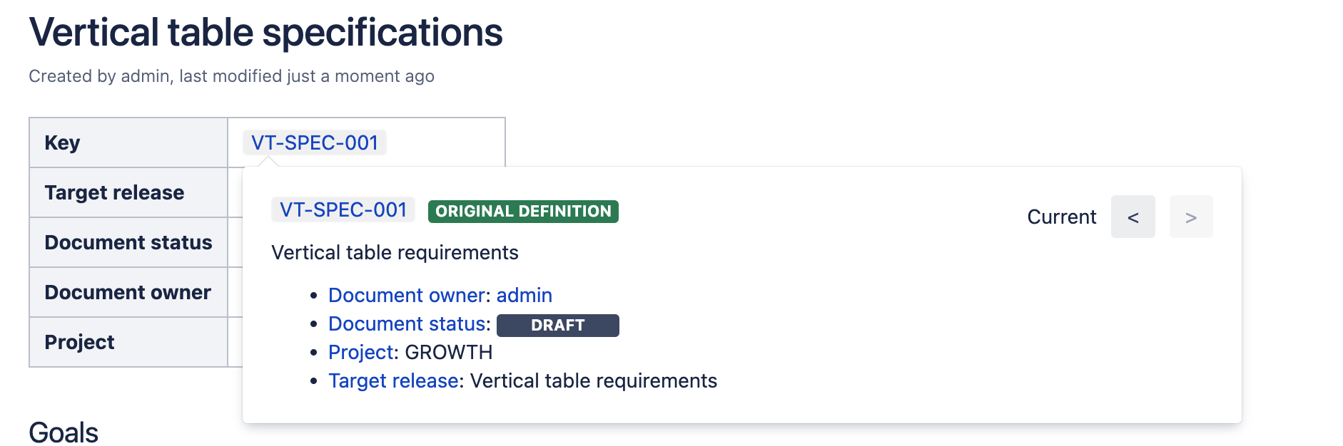Image resolution: width=1343 pixels, height=446 pixels.
Task: Click the Goals section heading
Action: click(x=64, y=432)
